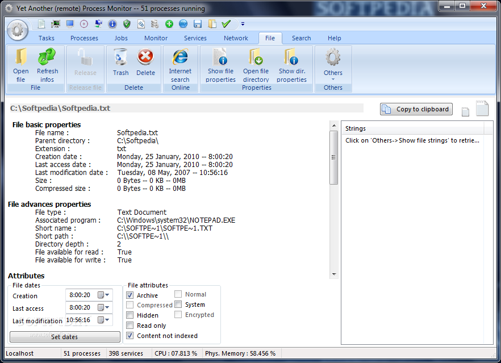Click the properties panel scrollbar thumb
This screenshot has width=501, height=363.
click(334, 157)
